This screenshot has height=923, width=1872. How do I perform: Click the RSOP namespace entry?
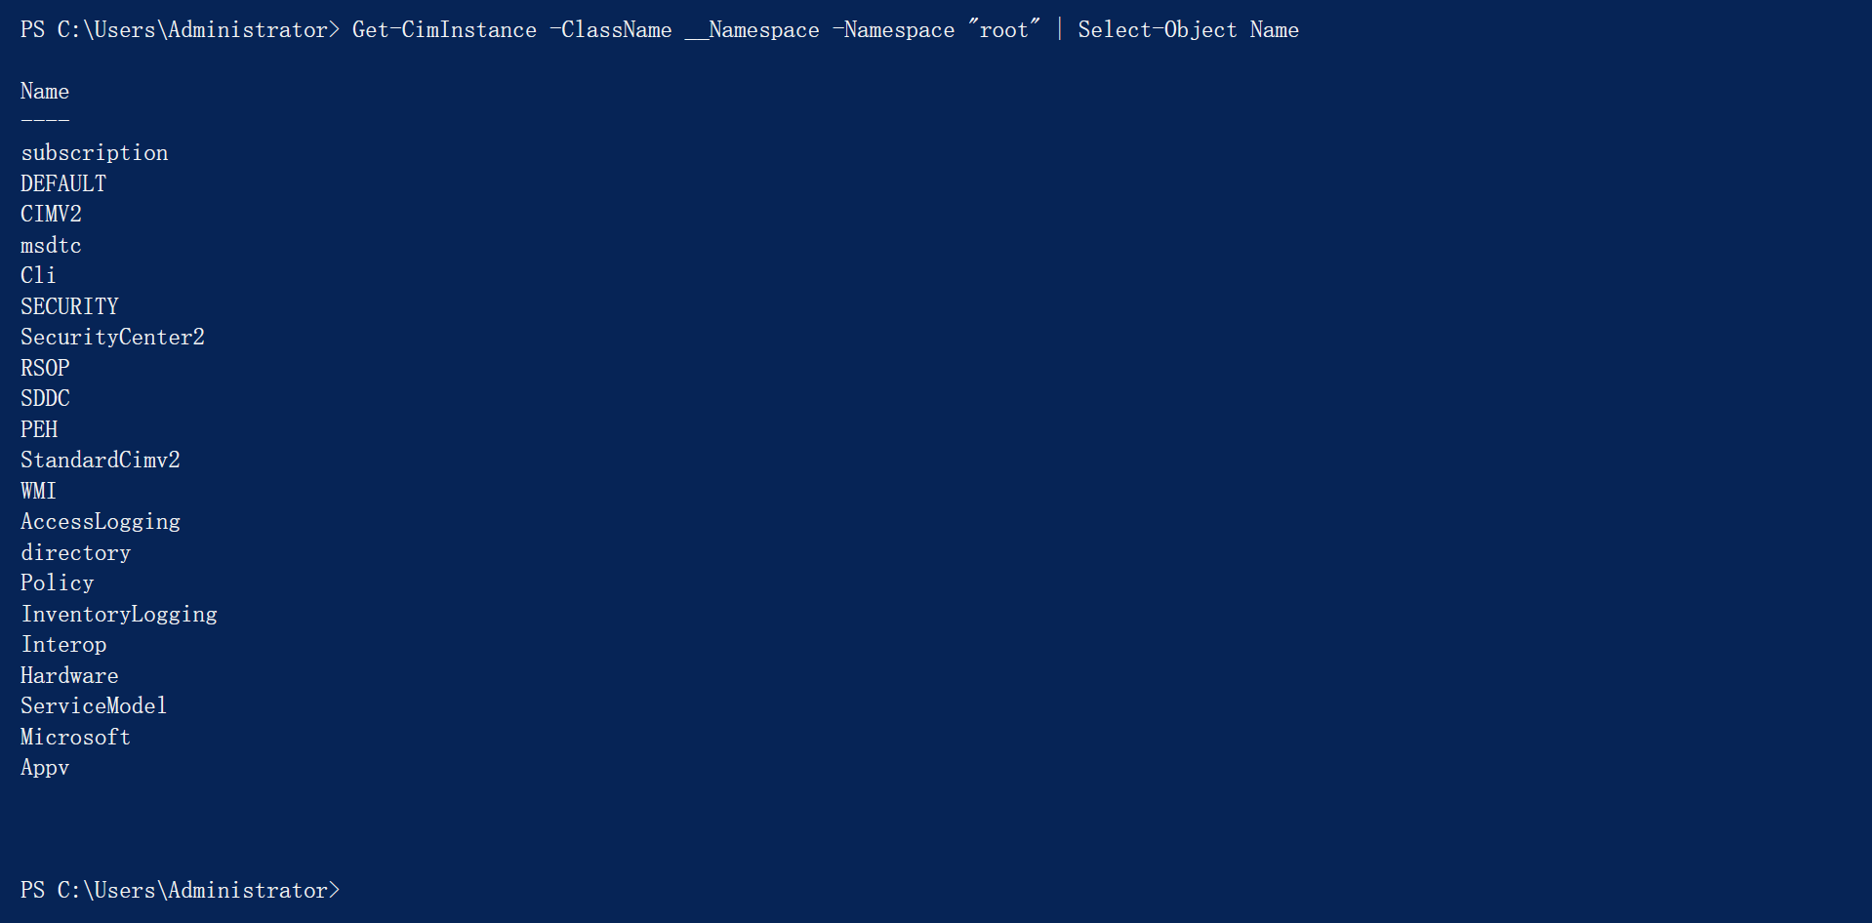click(x=45, y=369)
